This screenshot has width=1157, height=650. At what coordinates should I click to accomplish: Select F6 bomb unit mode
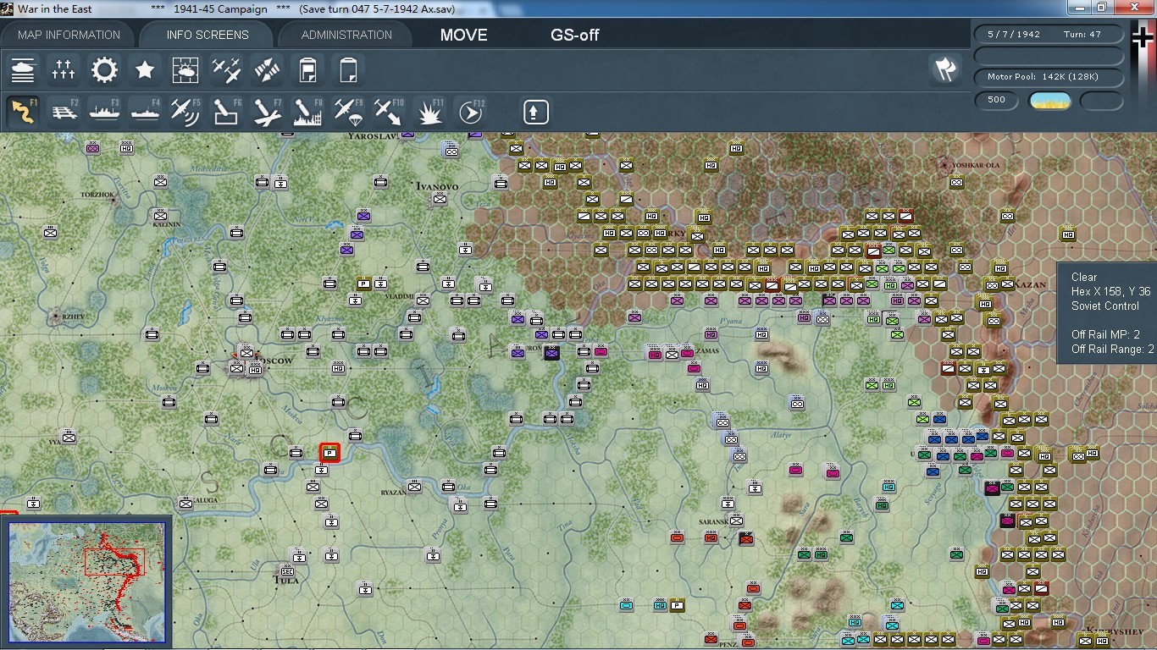[x=226, y=112]
